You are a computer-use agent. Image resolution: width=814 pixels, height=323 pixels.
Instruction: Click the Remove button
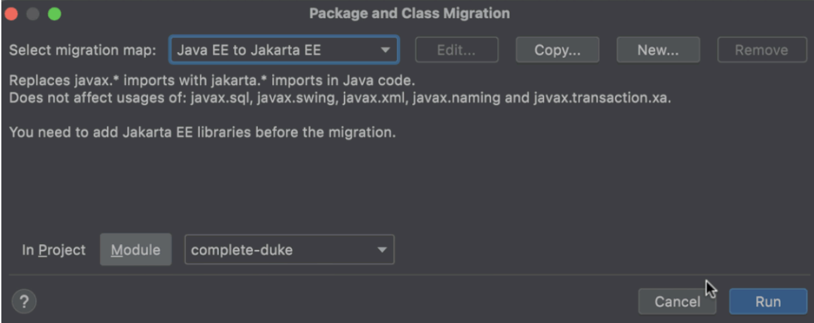(x=761, y=50)
